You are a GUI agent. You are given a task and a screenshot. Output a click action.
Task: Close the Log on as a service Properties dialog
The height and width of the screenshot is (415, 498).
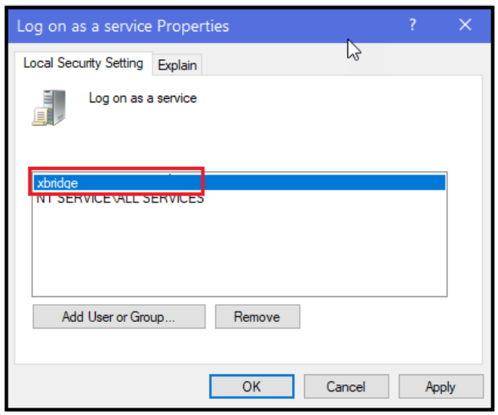point(465,25)
